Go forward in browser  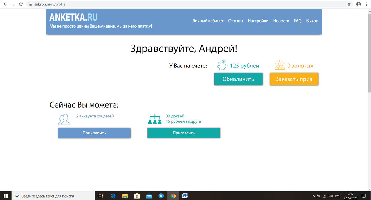click(13, 4)
